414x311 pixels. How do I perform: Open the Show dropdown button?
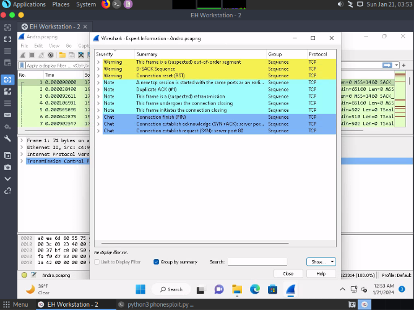point(321,262)
